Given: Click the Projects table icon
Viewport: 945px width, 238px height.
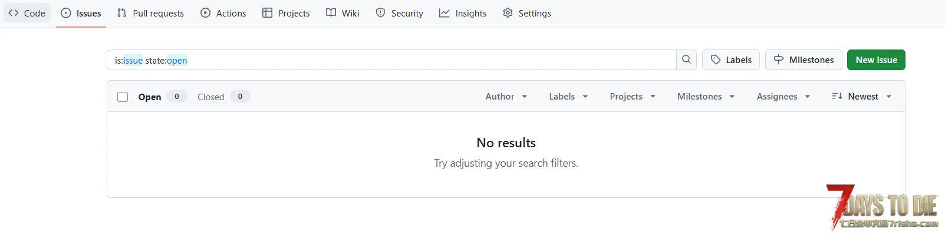Looking at the screenshot, I should coord(267,13).
